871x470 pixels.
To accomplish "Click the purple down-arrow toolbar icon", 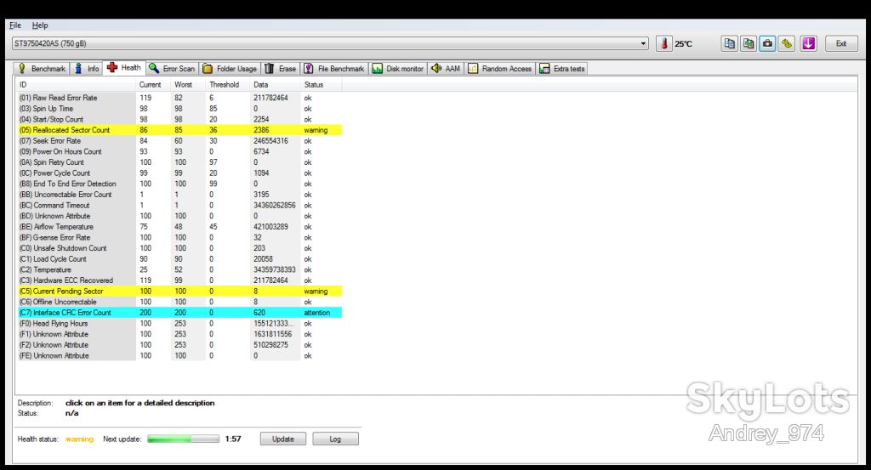I will 809,43.
